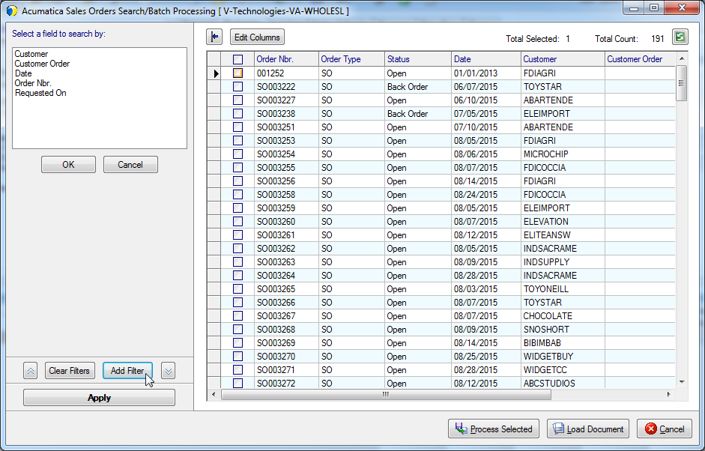Select row indicator arrow for order 001252
The width and height of the screenshot is (705, 451).
tap(216, 73)
